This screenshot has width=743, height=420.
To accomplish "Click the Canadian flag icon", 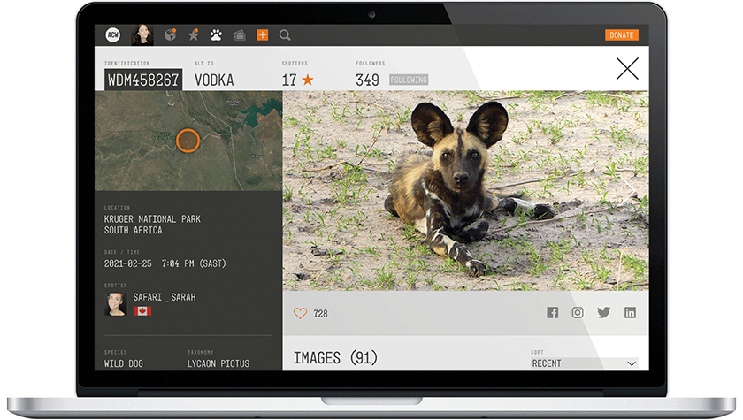I will click(142, 310).
